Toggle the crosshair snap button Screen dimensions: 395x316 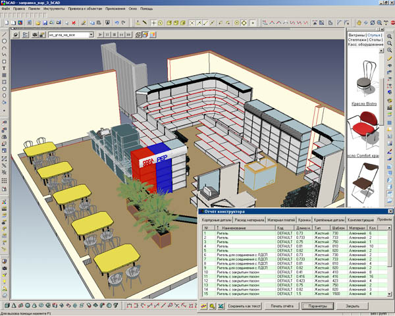click(153, 23)
